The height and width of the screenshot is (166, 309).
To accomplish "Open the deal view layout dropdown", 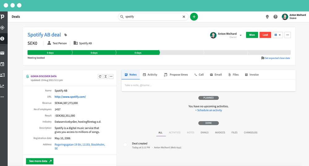I will tap(278, 35).
